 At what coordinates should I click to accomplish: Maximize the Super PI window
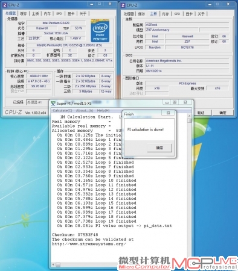[x=175, y=102]
